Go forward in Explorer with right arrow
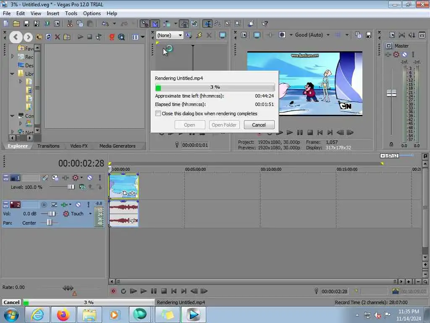Screen dimensions: 430x323 [x=28, y=37]
